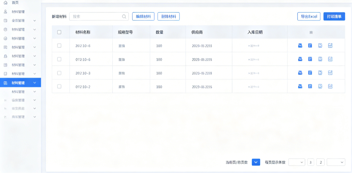
Task: Tick the select-all checkbox in table header
Action: (x=59, y=32)
